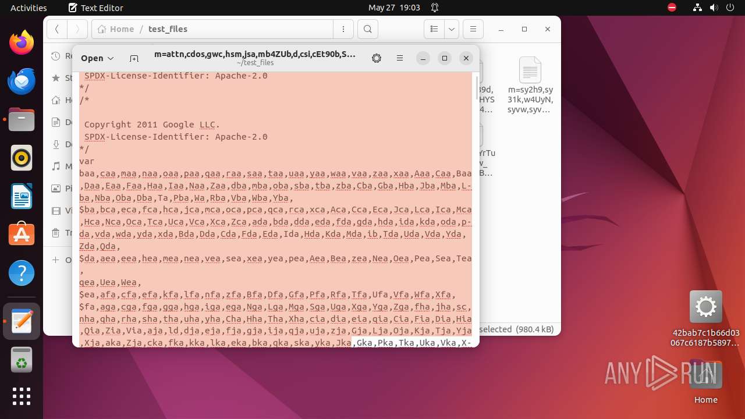Maximize the Files window

tap(524, 29)
